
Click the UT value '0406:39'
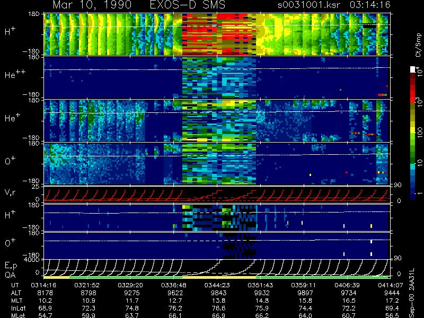pyautogui.click(x=347, y=285)
